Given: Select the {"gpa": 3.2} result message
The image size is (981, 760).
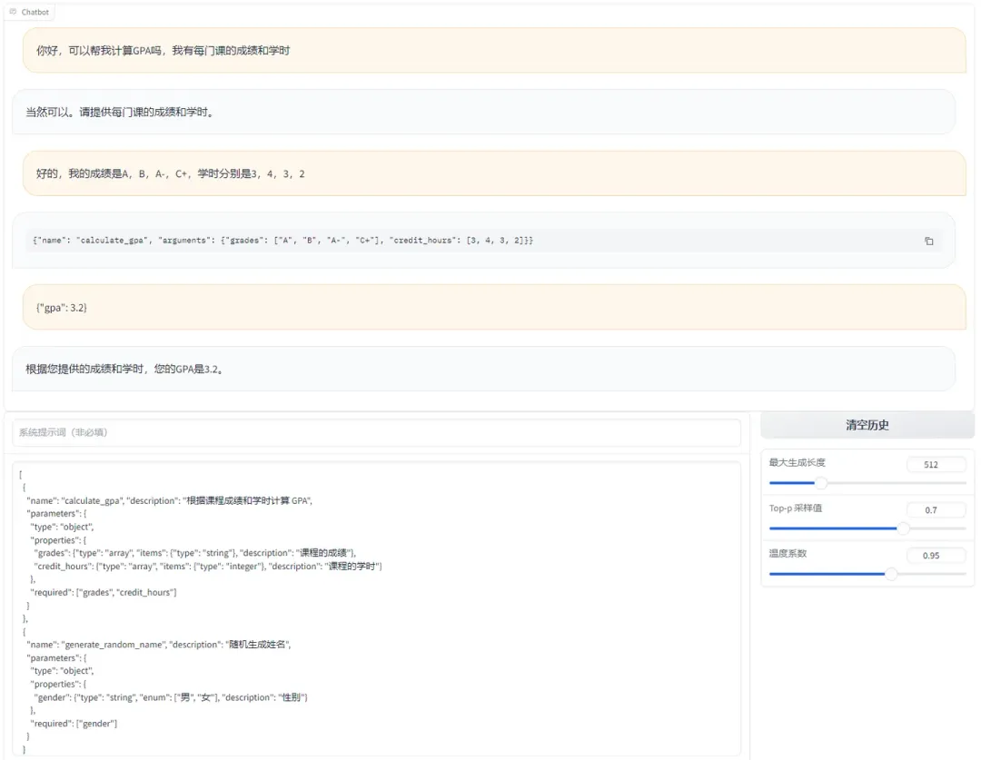Looking at the screenshot, I should 494,307.
